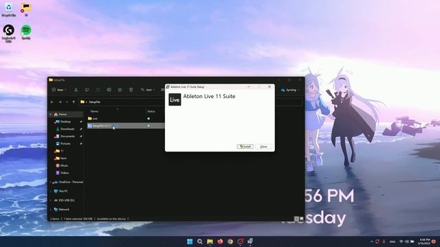Click the Cut scissors icon in File Explorer
Viewport: 440px width, 247px height.
pyautogui.click(x=76, y=90)
